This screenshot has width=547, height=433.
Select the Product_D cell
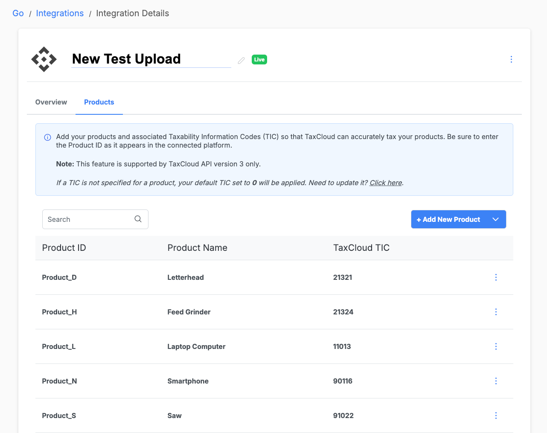pos(59,277)
